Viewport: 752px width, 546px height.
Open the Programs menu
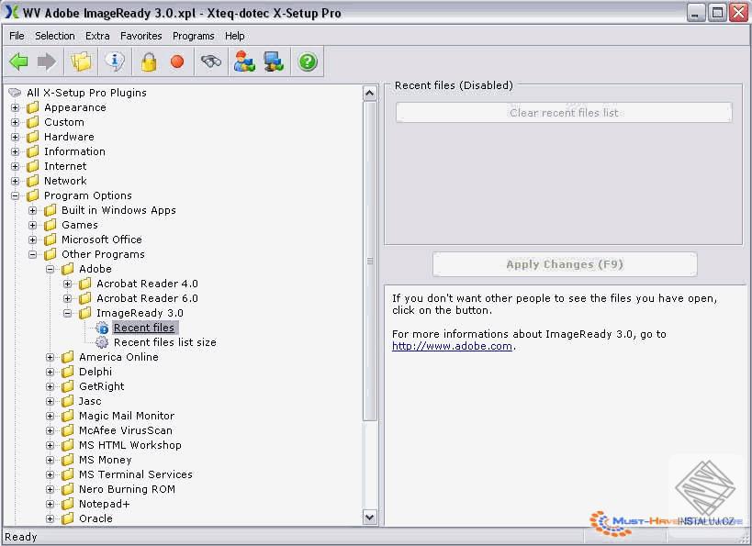coord(193,36)
